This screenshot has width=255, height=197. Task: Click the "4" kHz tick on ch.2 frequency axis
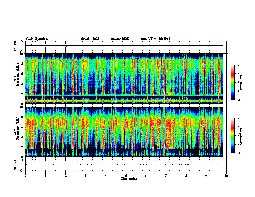click(22, 137)
